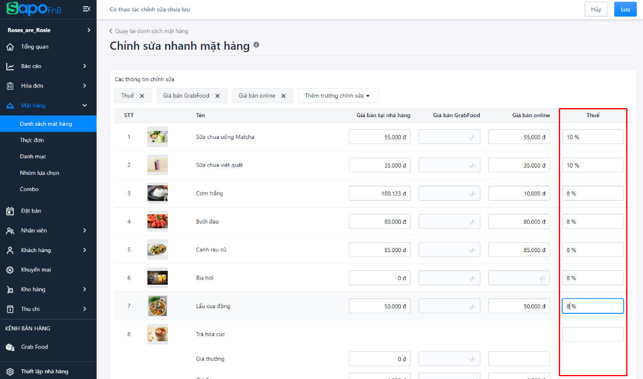Remove the Giá bán GrabFood field chip

tap(218, 96)
